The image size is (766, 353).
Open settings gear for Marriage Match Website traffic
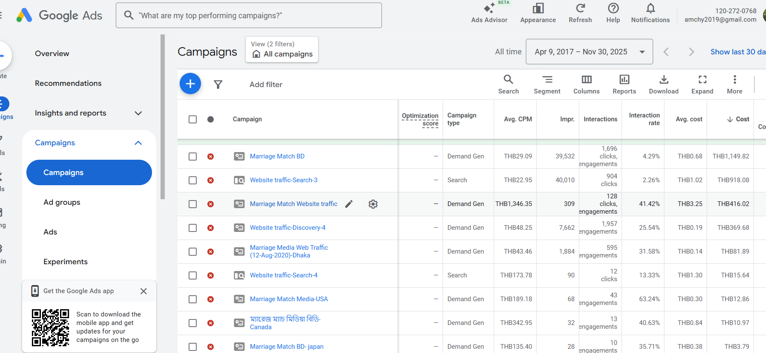tap(373, 204)
